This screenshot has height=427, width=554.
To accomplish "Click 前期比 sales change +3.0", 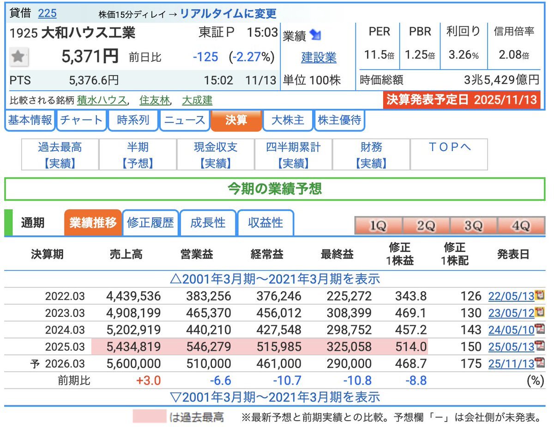I will tap(148, 380).
